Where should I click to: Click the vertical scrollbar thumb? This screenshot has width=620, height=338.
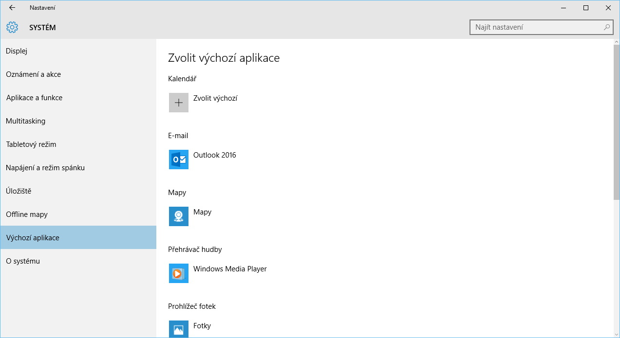(616, 122)
